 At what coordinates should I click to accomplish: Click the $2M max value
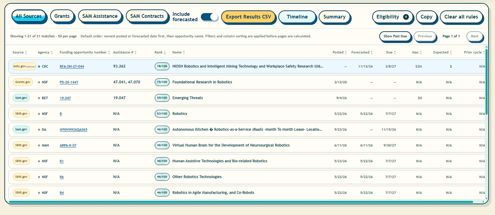419,66
